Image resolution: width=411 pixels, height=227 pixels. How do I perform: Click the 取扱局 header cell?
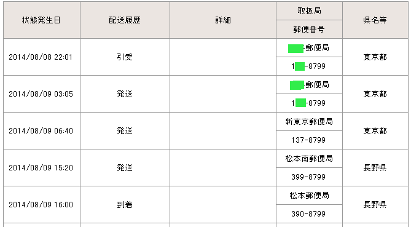point(309,10)
